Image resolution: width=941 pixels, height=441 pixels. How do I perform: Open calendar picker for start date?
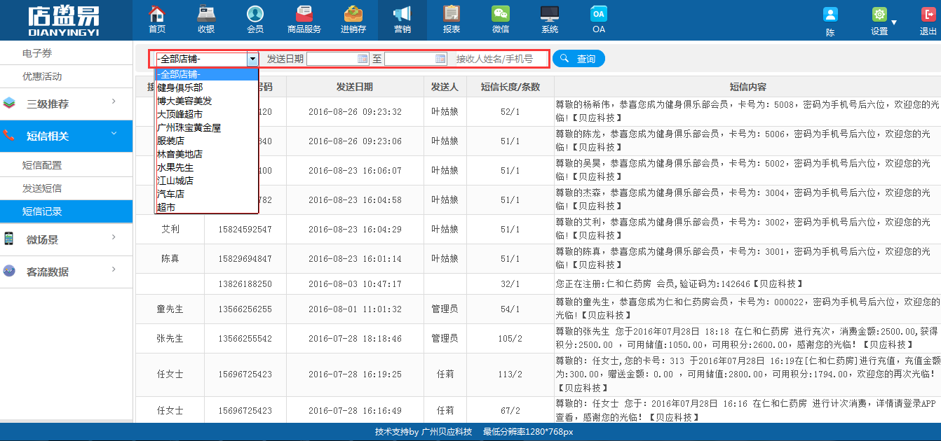pos(363,59)
